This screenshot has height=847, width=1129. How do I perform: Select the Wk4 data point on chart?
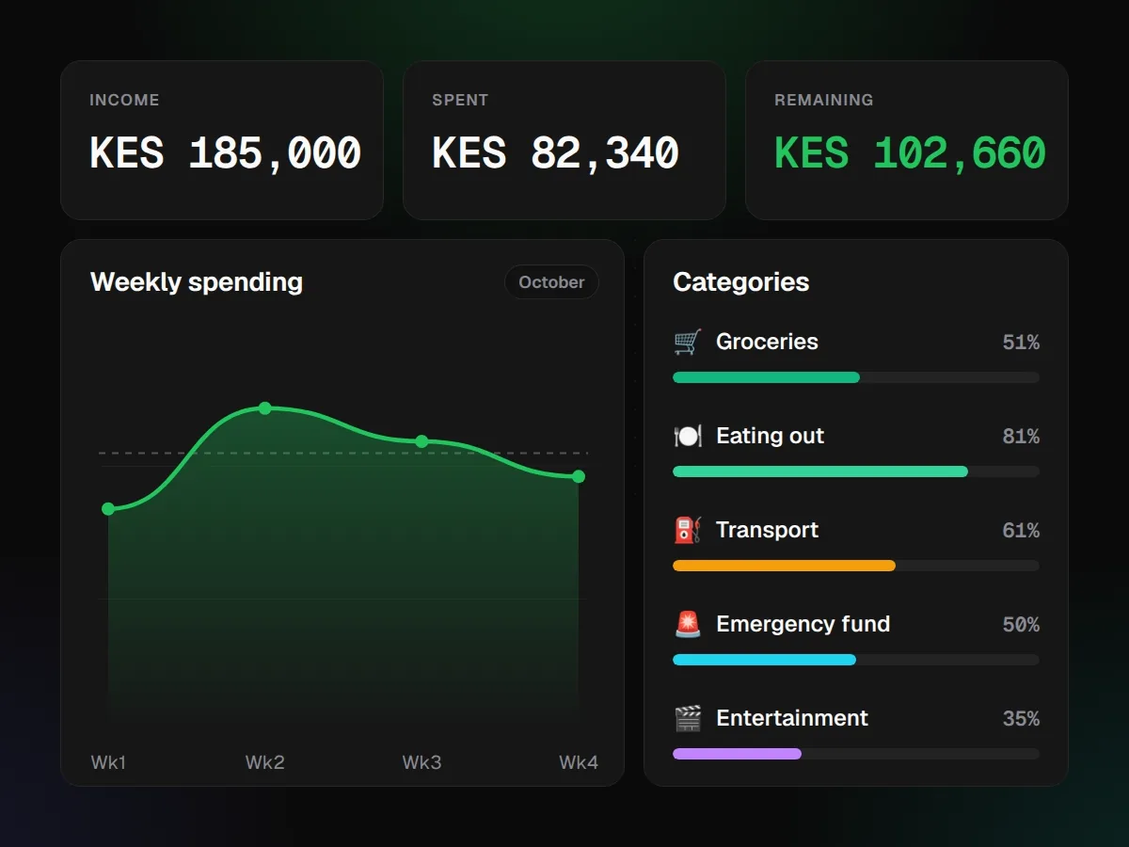click(x=579, y=476)
